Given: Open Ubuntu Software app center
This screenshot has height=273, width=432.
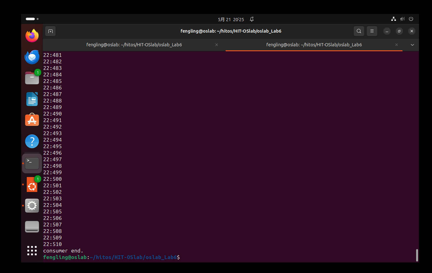Looking at the screenshot, I should [32, 120].
